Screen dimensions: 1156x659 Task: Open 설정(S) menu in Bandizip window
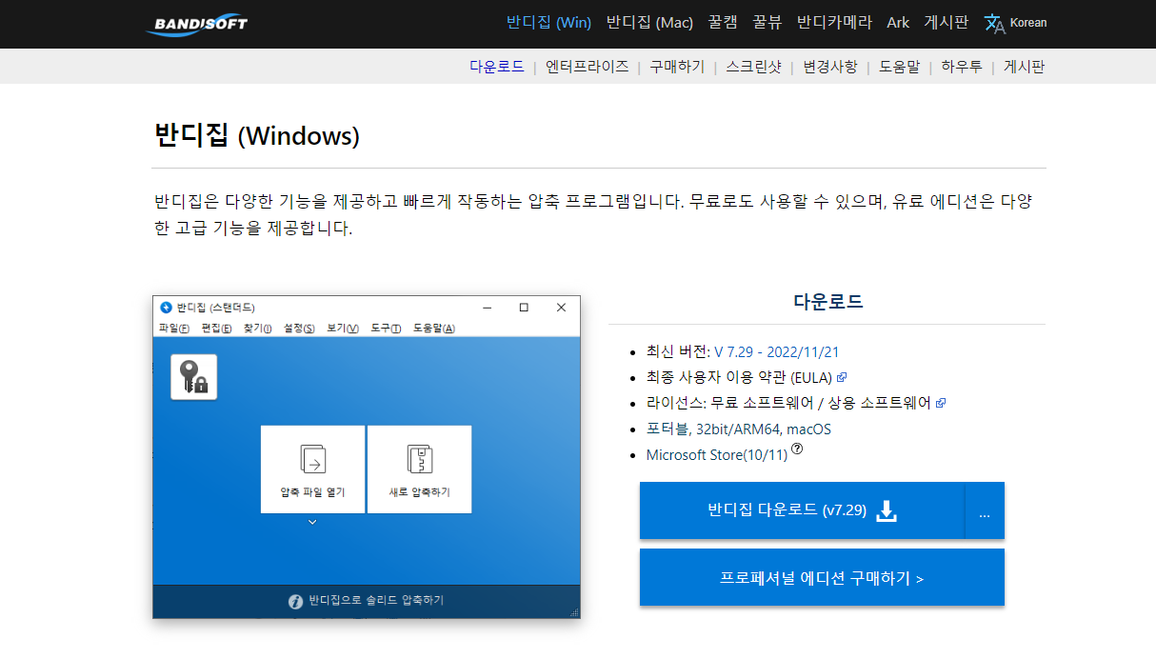[x=299, y=328]
